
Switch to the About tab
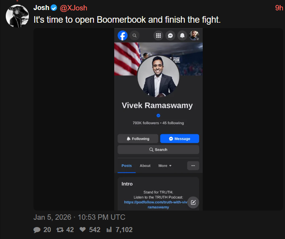point(145,166)
